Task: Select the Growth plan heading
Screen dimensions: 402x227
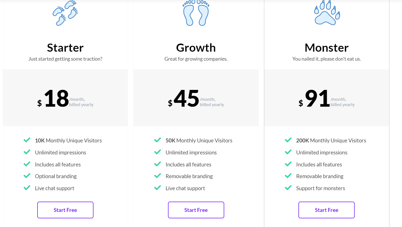Action: pyautogui.click(x=196, y=48)
